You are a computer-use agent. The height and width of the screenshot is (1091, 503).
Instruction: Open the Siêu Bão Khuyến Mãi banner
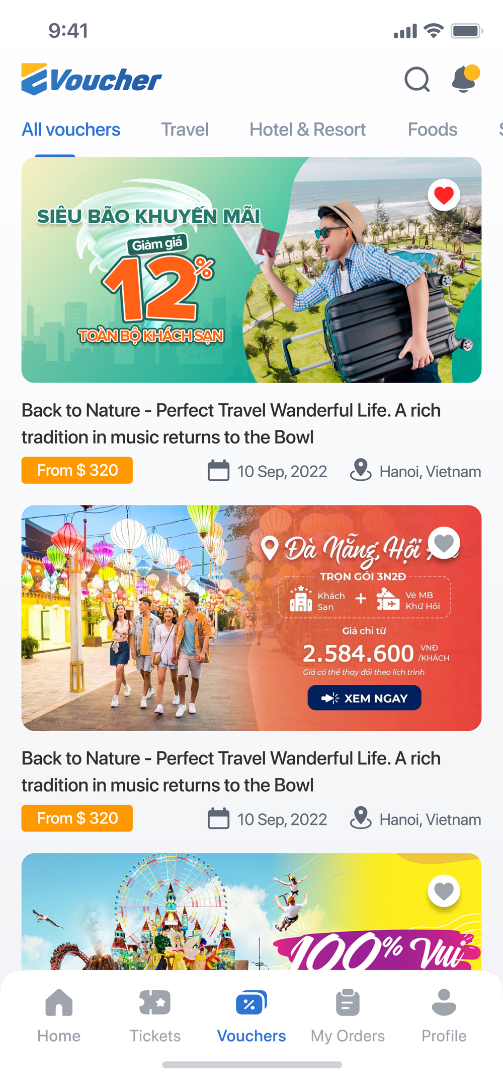coord(251,270)
